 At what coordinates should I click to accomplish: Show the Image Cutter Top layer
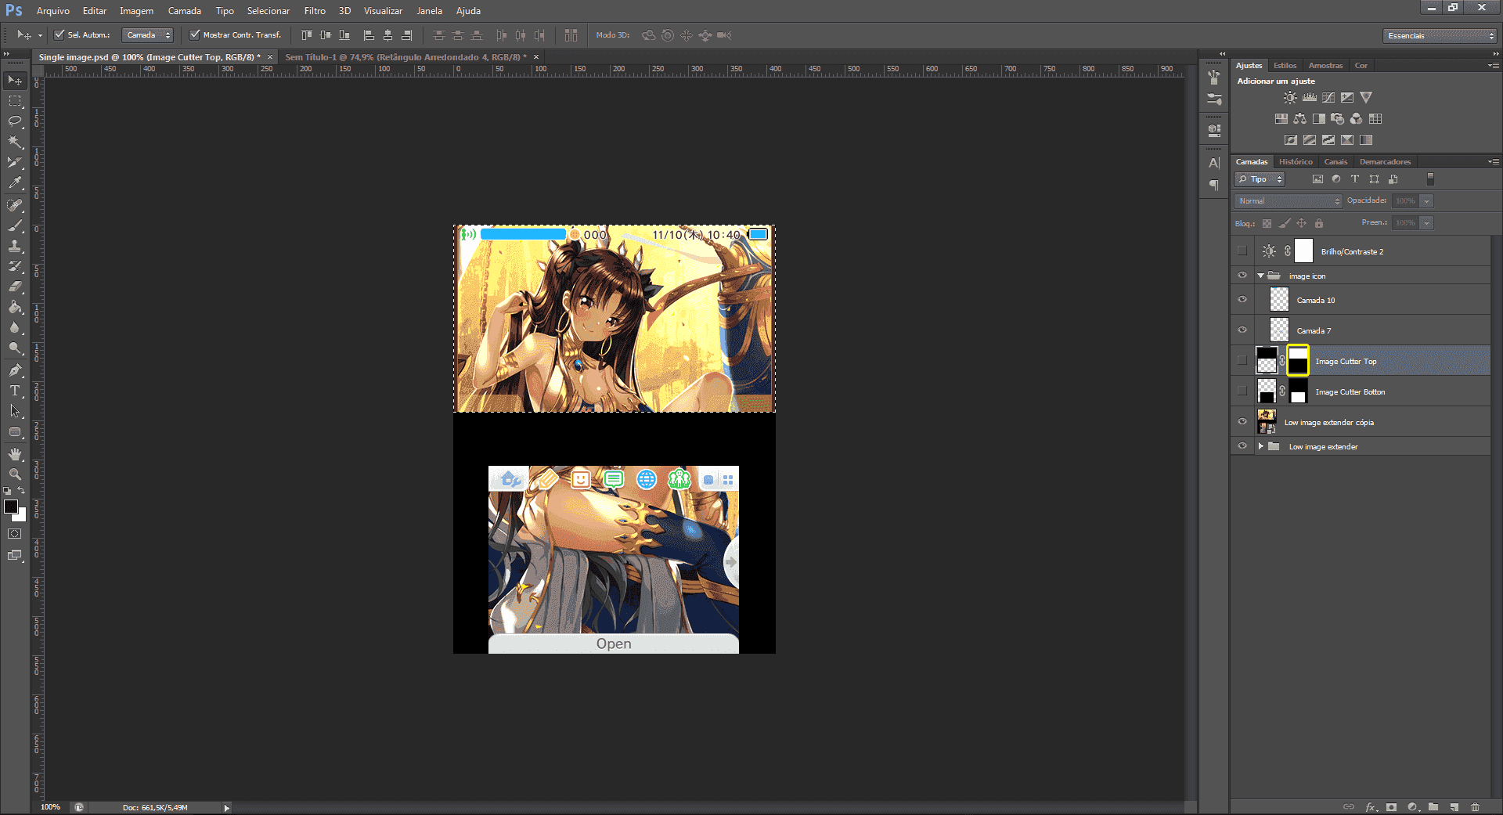coord(1242,361)
